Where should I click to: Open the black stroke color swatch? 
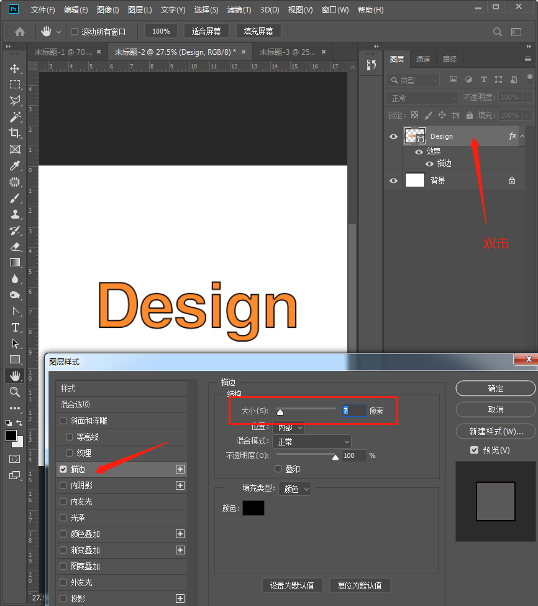click(253, 508)
